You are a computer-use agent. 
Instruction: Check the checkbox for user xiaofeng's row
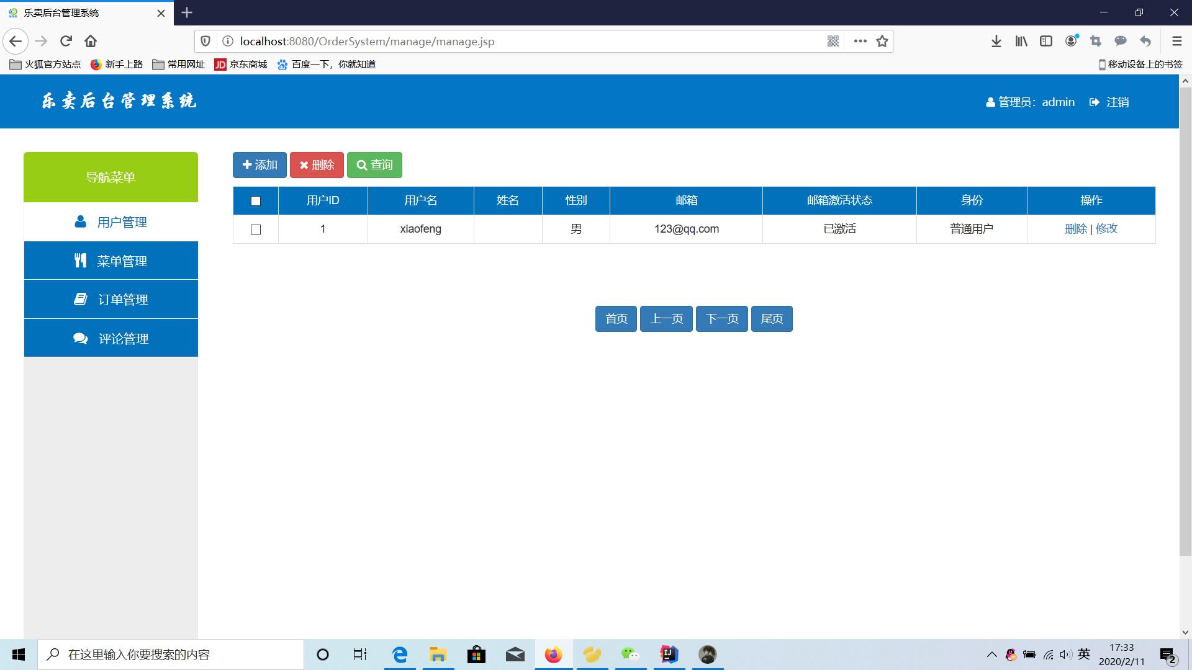click(255, 229)
